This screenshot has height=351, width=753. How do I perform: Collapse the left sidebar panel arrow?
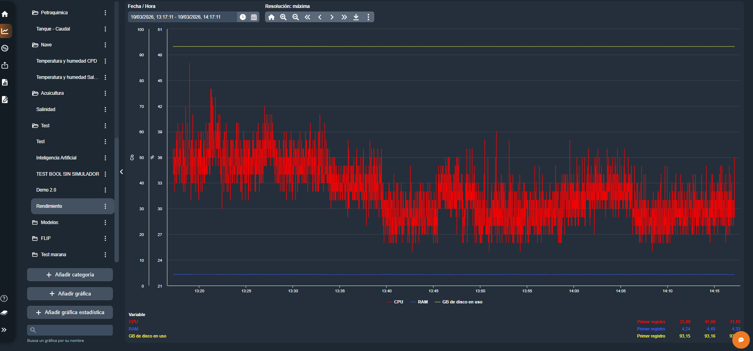point(122,172)
